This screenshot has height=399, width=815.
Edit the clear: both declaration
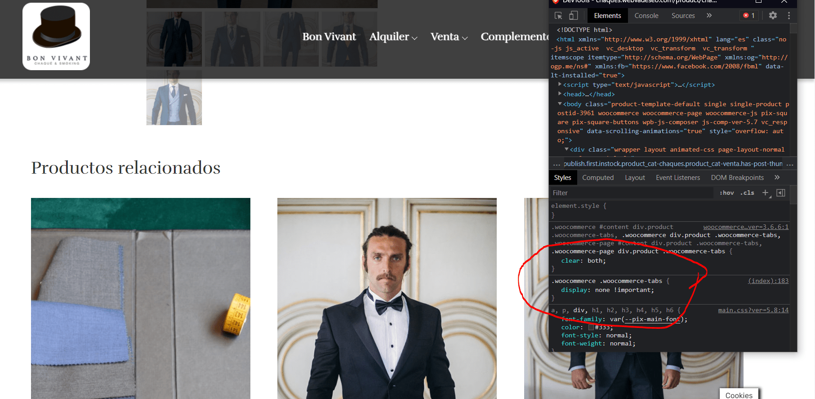click(583, 260)
